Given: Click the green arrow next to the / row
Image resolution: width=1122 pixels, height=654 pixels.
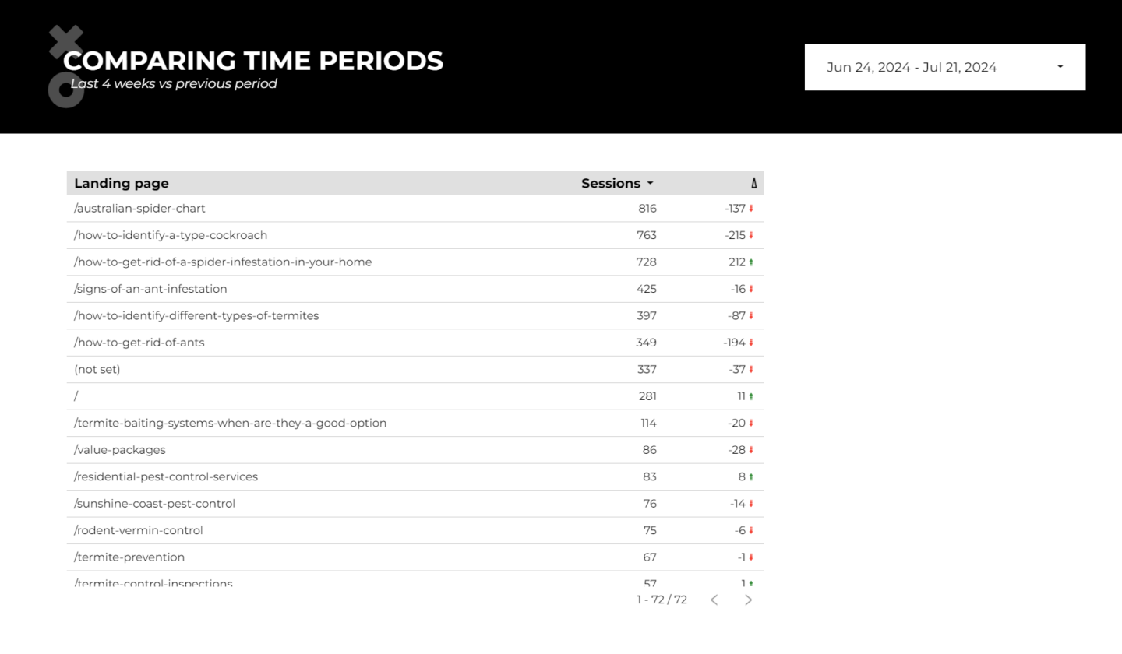Looking at the screenshot, I should (x=752, y=396).
